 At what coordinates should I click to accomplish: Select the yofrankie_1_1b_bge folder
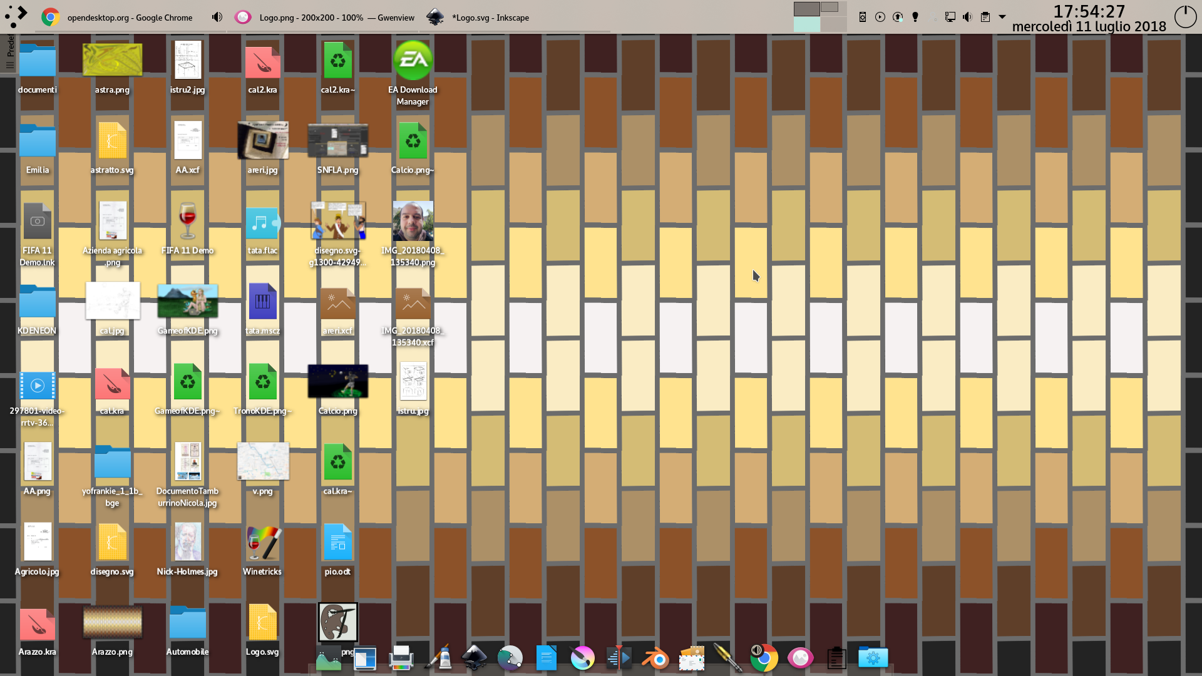coord(112,475)
